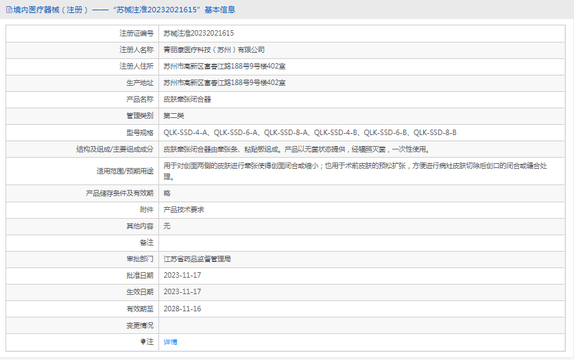Select the intended use text starting 用于对创面两侧

(355, 171)
